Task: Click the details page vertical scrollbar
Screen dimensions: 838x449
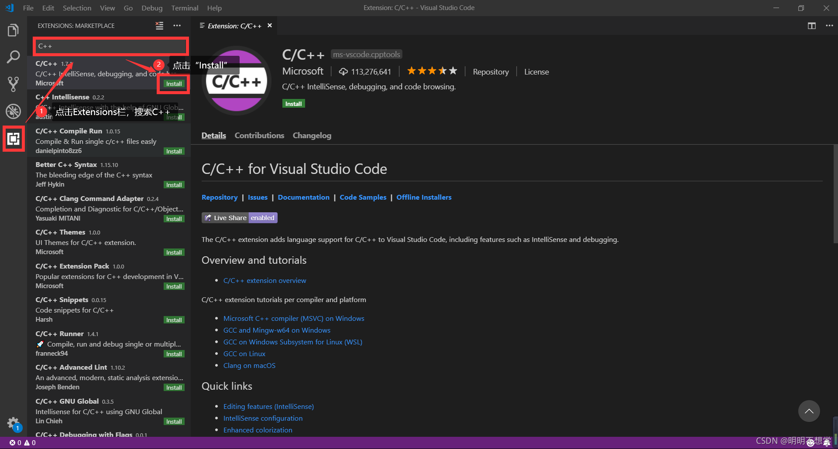Action: pyautogui.click(x=835, y=194)
